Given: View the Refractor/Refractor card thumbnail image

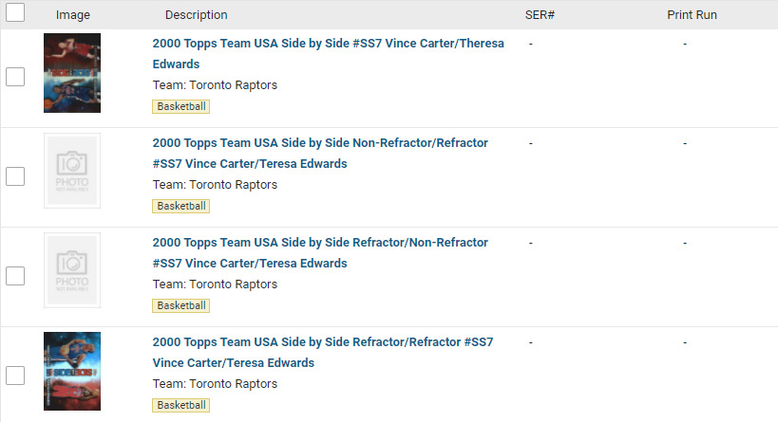Looking at the screenshot, I should (72, 371).
